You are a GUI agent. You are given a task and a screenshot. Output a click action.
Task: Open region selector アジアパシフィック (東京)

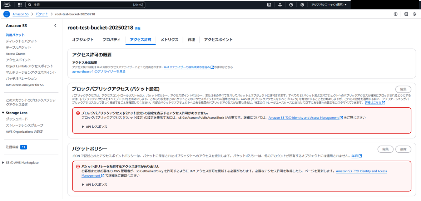click(329, 5)
